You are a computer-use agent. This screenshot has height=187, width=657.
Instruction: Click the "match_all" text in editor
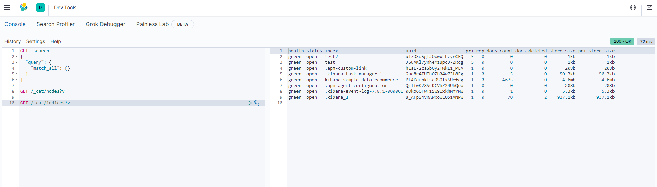(45, 68)
